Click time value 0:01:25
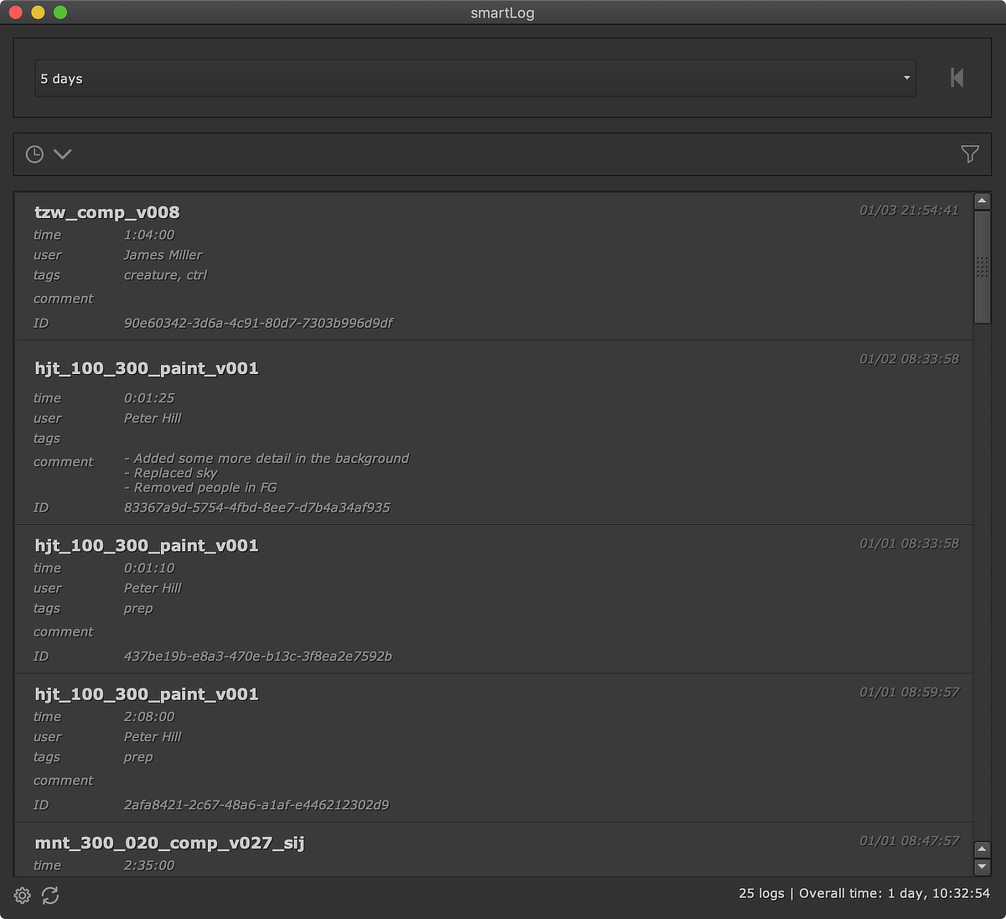1006x919 pixels. [x=149, y=398]
